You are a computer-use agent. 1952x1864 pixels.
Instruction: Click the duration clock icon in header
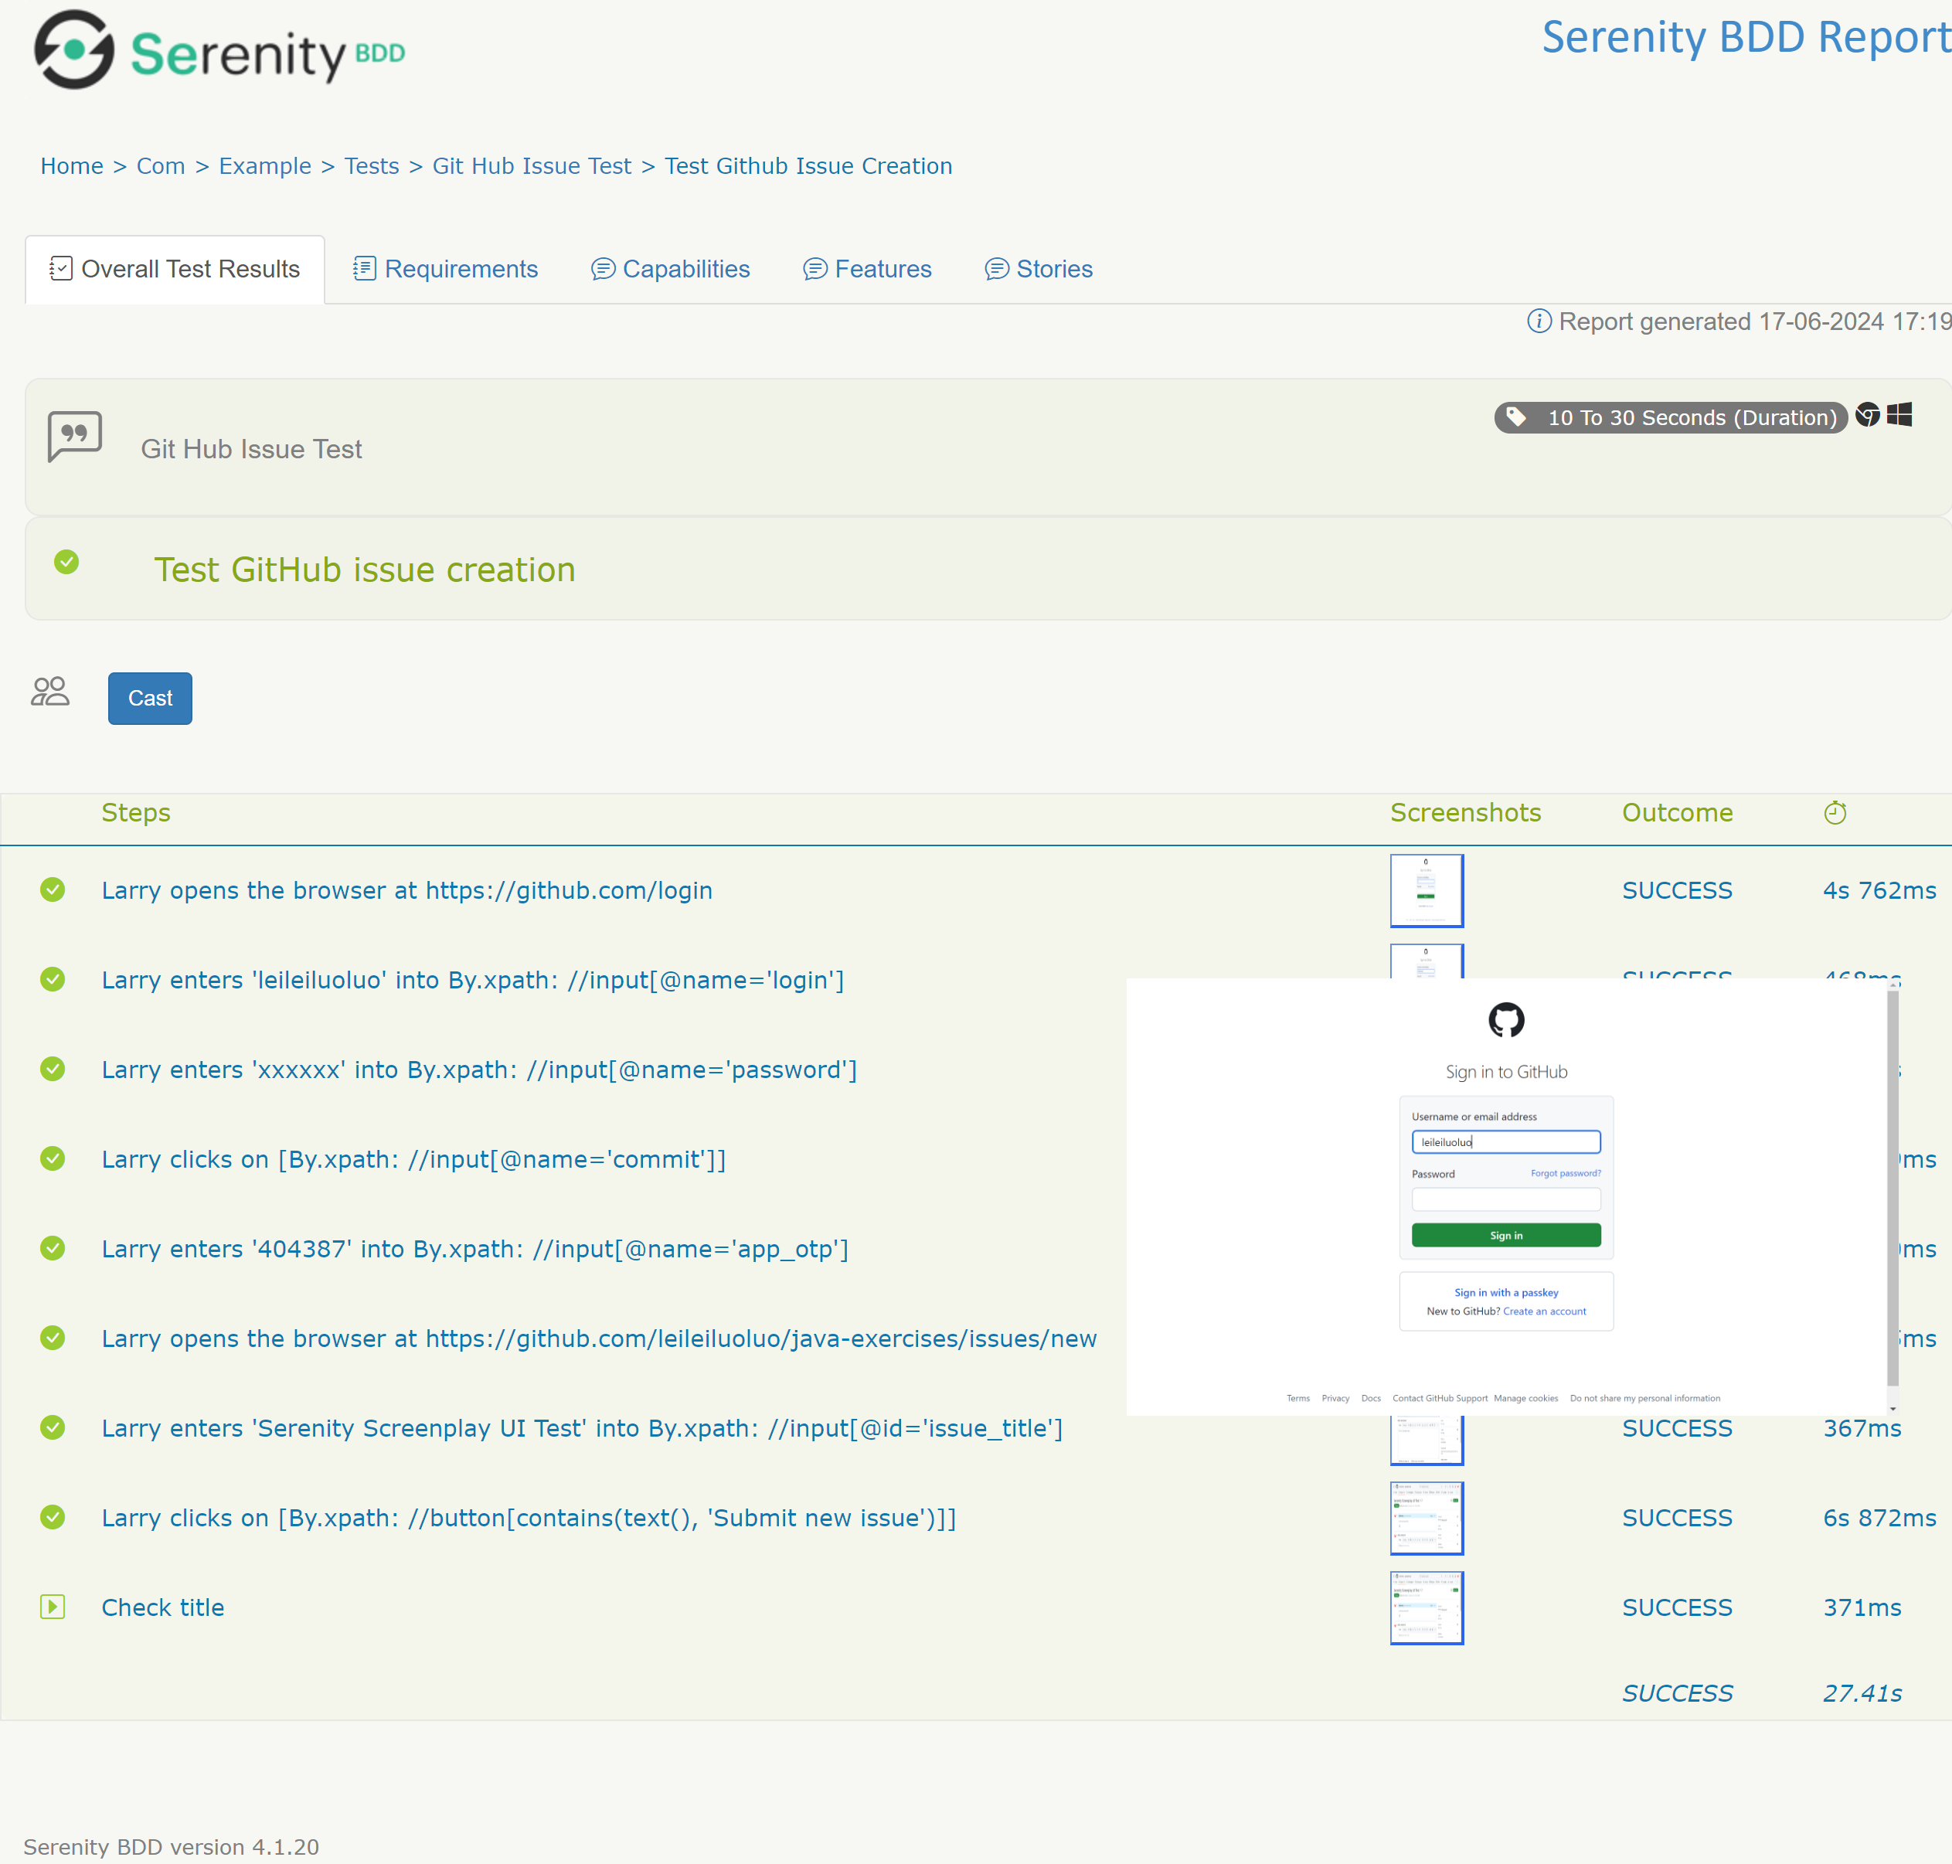pos(1835,813)
